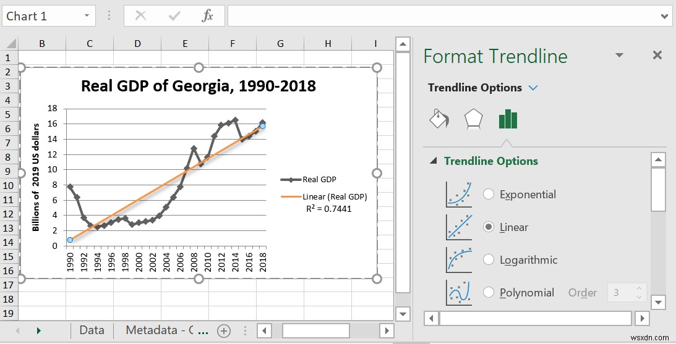Click the Logarithmic trendline curve icon
676x344 pixels.
(x=459, y=259)
